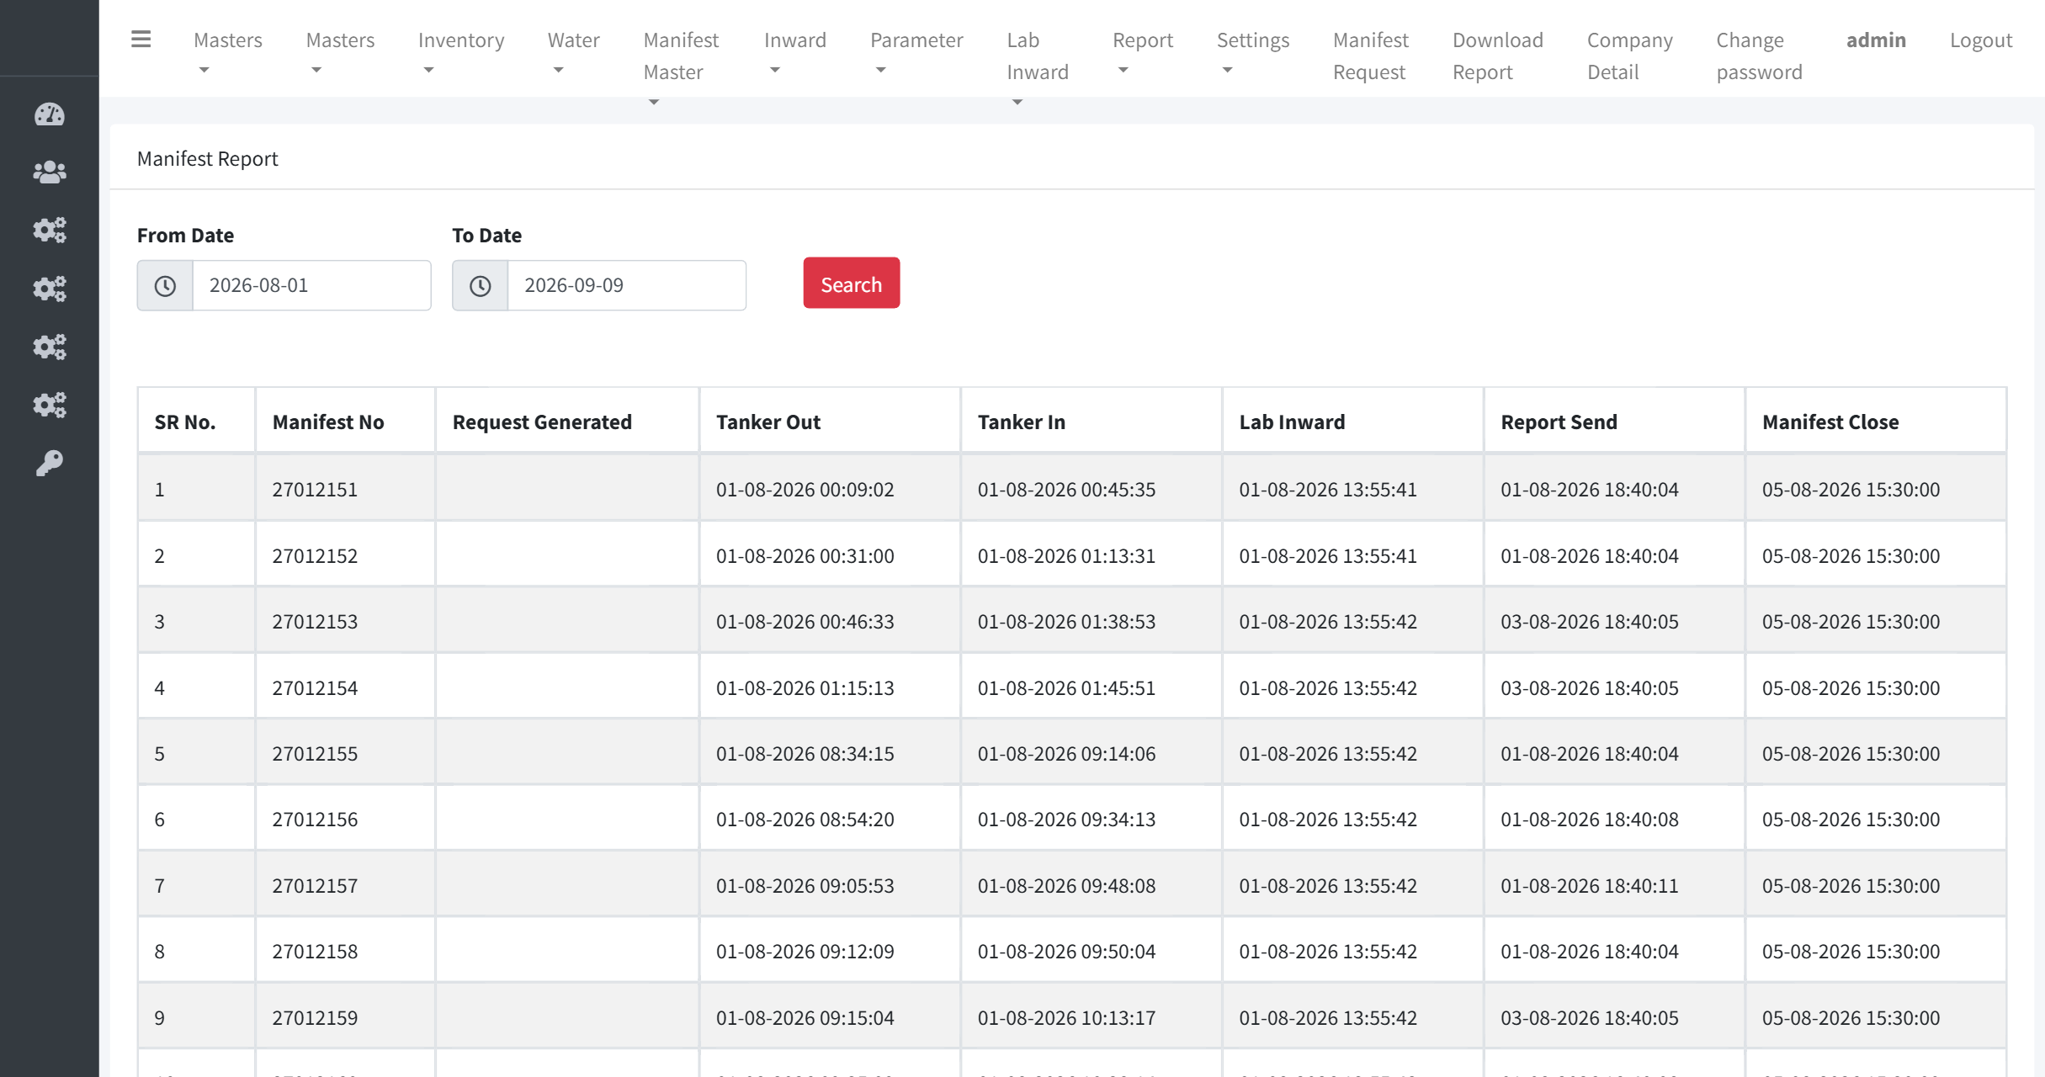Expand the Inward dropdown menu

[795, 54]
